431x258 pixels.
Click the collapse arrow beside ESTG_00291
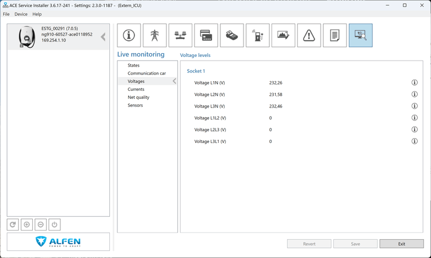pos(103,37)
